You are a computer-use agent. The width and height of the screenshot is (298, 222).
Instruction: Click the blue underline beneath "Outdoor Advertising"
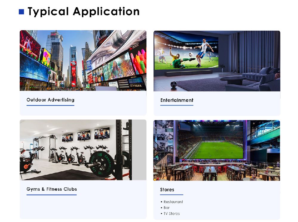[50, 105]
